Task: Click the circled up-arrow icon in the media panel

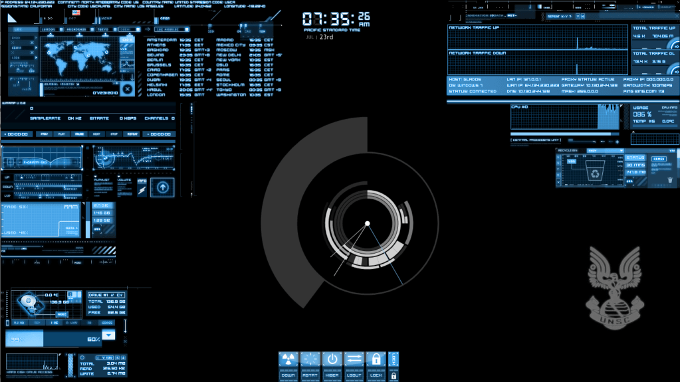Action: coord(163,187)
